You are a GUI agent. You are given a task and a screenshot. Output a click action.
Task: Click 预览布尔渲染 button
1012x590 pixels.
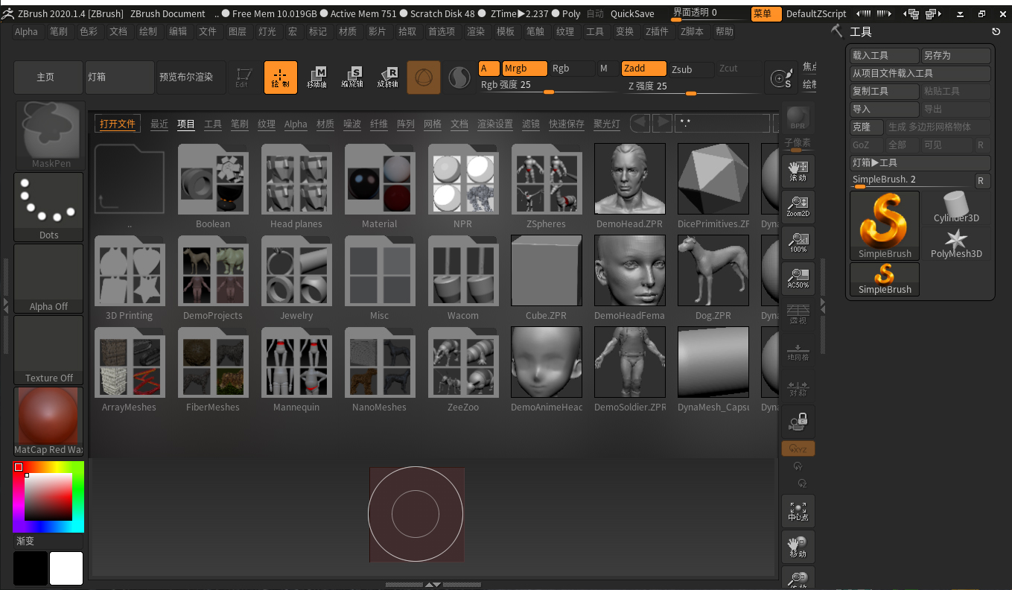coord(190,77)
